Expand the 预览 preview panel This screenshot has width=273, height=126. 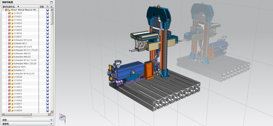pos(51,120)
